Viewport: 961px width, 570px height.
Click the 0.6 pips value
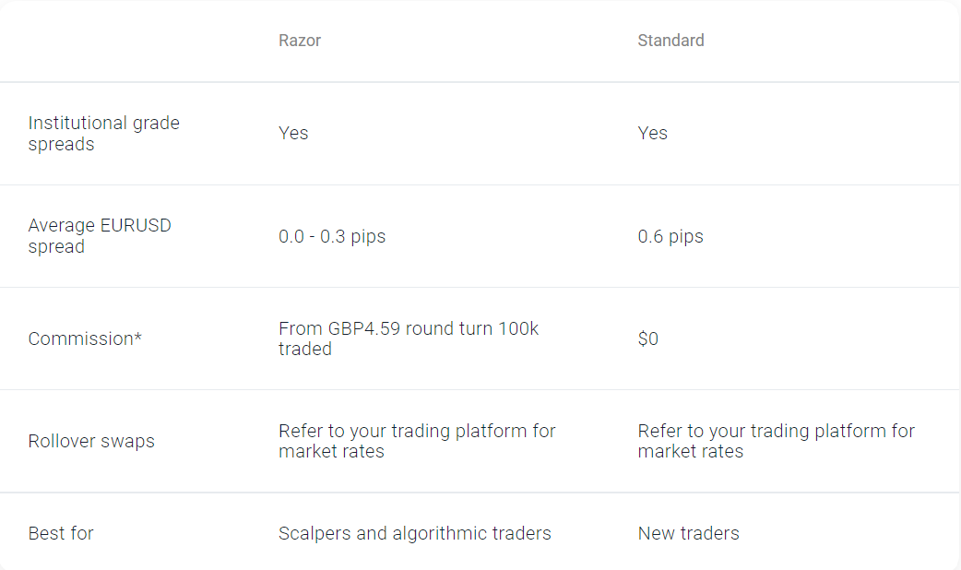[670, 236]
